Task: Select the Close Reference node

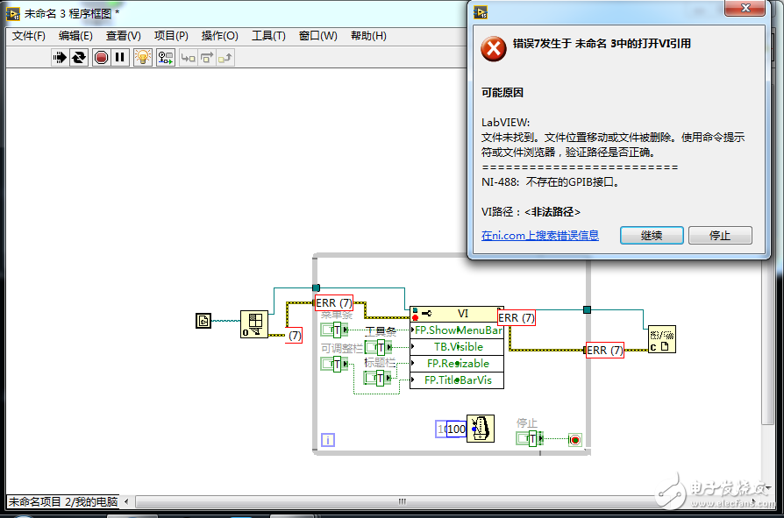Action: 662,339
